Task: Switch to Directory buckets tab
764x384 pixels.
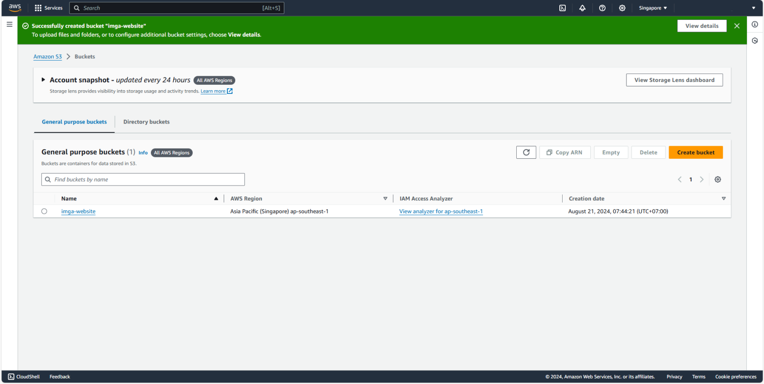Action: [146, 122]
